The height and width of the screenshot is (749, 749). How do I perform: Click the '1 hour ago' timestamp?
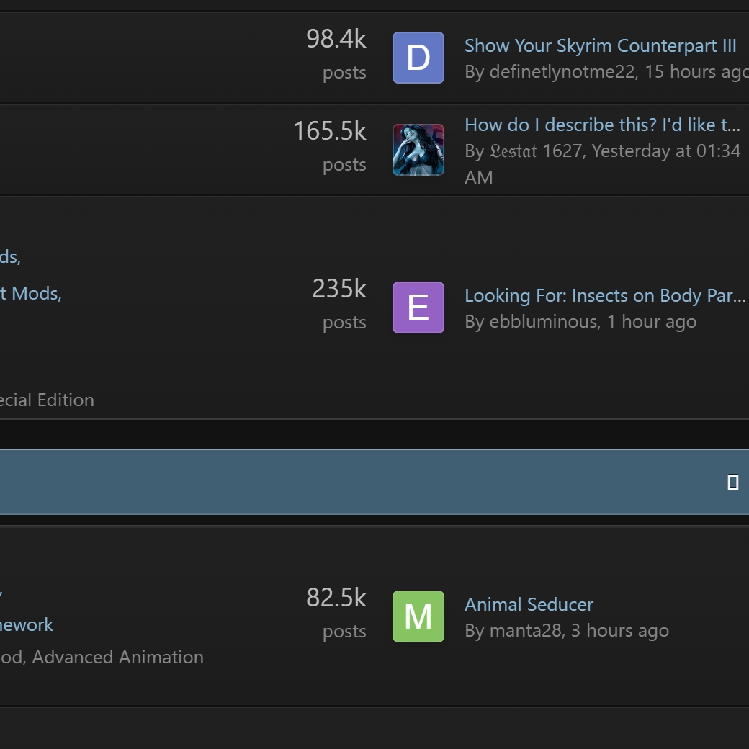pos(651,322)
